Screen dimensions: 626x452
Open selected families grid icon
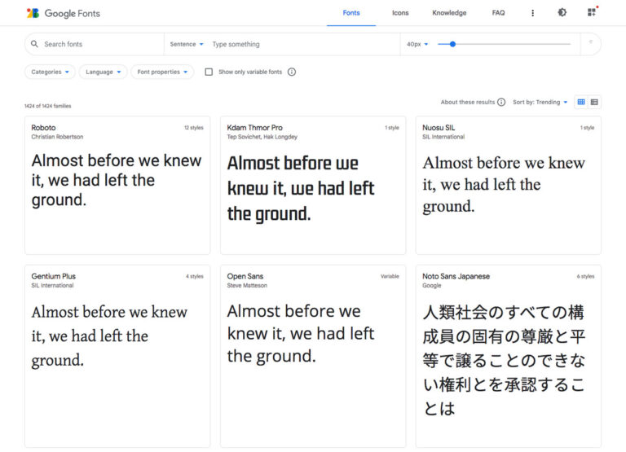pos(593,12)
